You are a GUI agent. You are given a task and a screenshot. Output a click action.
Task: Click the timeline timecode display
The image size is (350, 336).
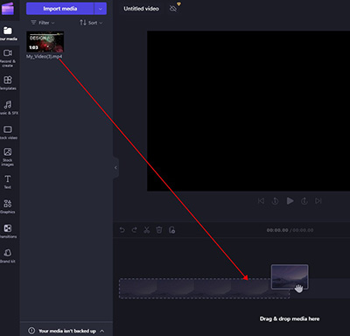pos(290,230)
